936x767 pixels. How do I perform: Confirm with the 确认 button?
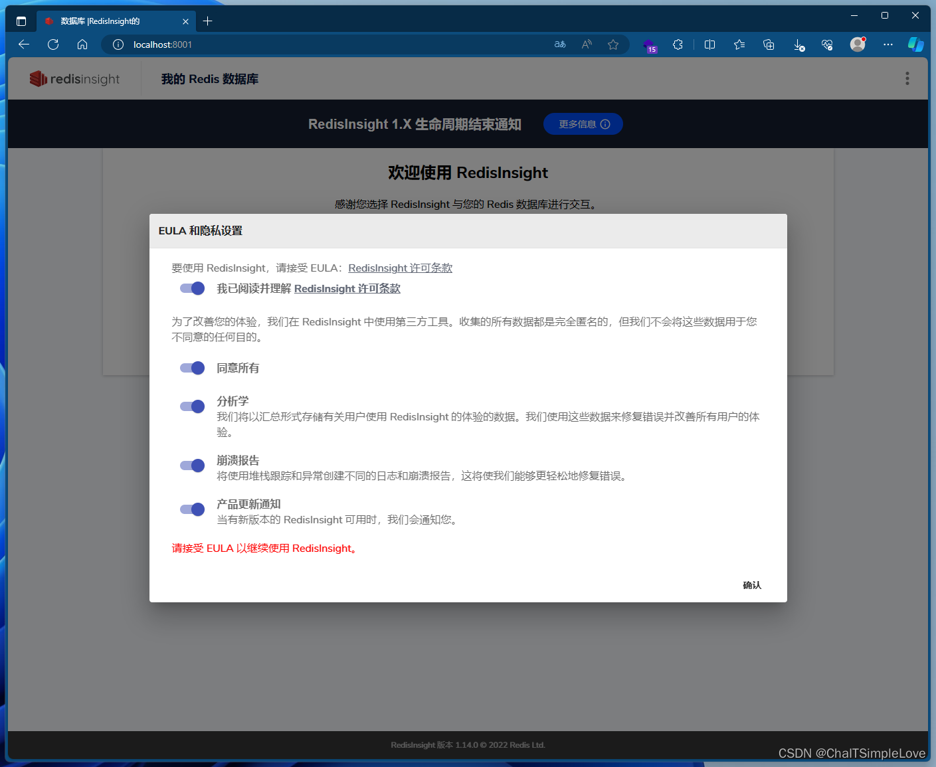point(752,585)
